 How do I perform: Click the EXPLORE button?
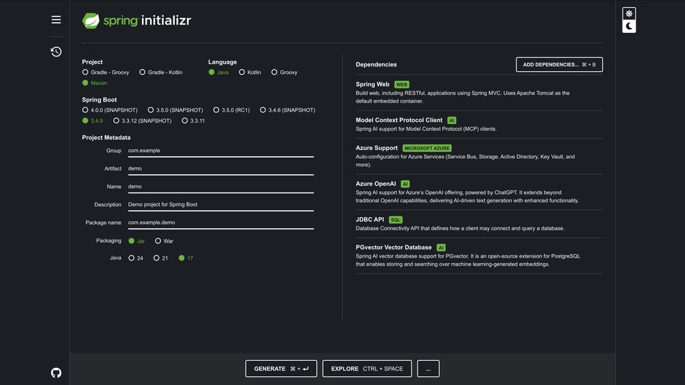click(367, 369)
